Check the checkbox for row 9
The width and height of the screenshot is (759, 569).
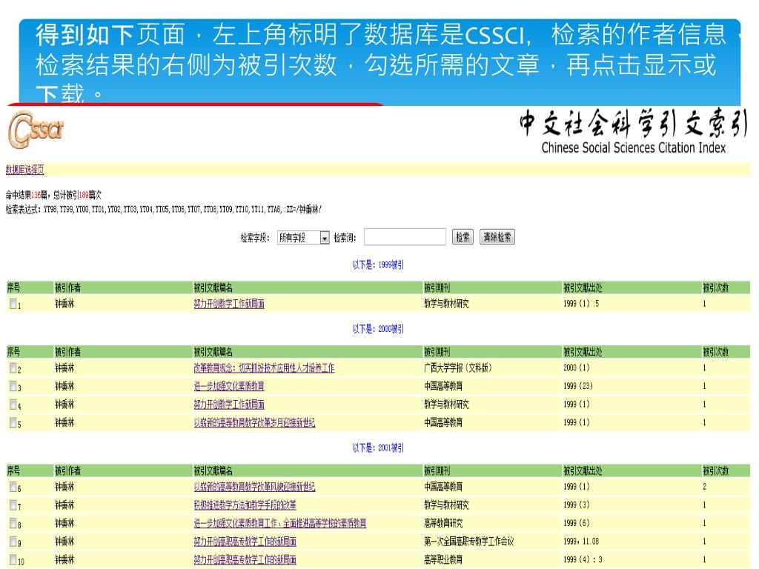coord(13,542)
